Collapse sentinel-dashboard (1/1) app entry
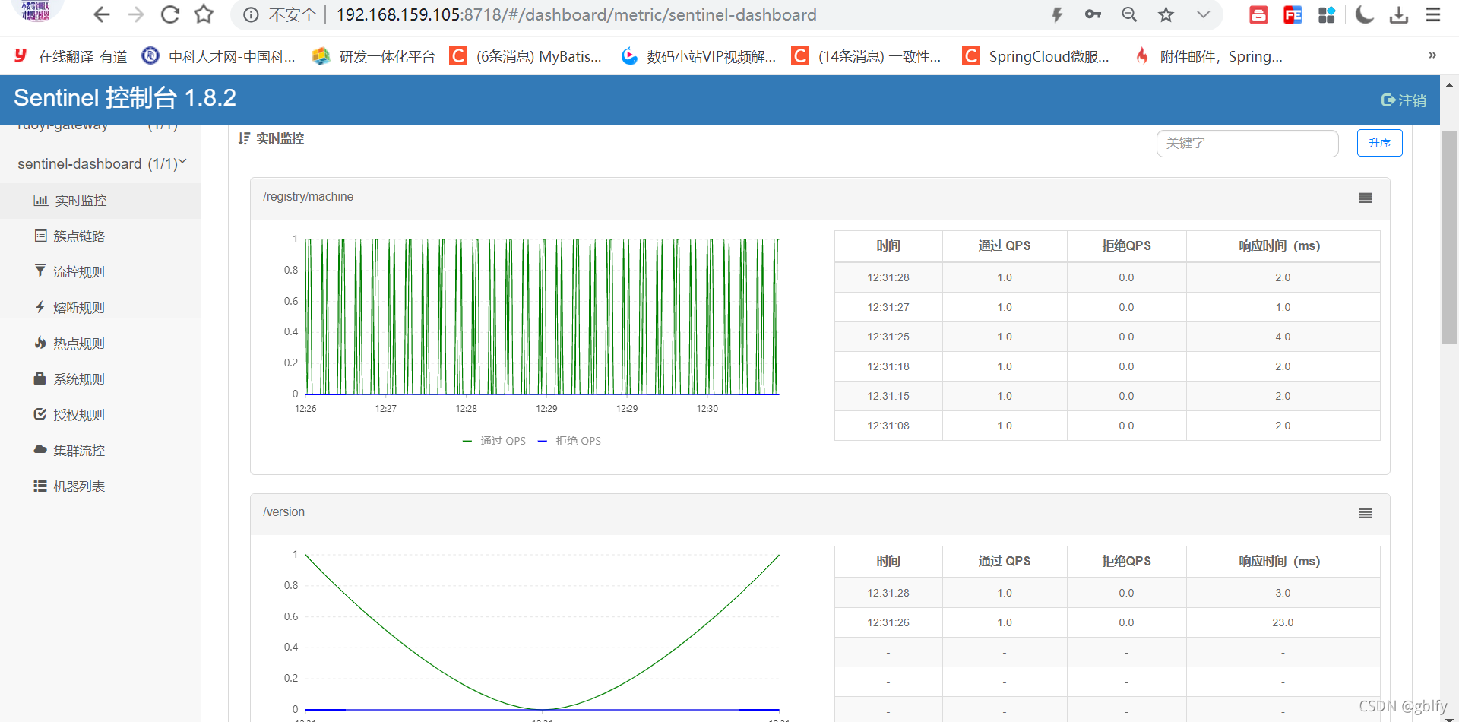Screen dimensions: 1459x722 click(102, 163)
